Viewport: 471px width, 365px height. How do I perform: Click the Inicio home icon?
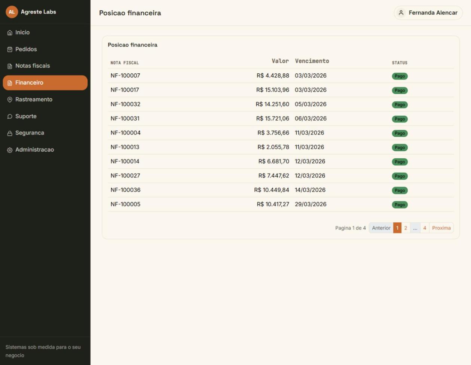tap(10, 33)
